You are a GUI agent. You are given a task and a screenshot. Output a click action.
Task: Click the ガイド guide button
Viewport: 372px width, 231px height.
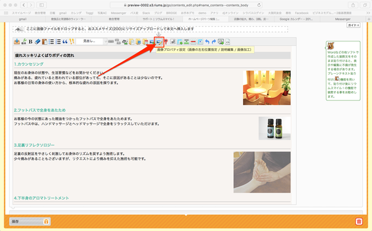tap(353, 25)
